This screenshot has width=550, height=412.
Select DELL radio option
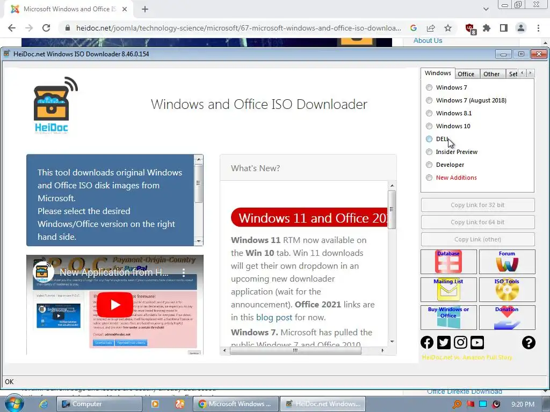pyautogui.click(x=437, y=139)
